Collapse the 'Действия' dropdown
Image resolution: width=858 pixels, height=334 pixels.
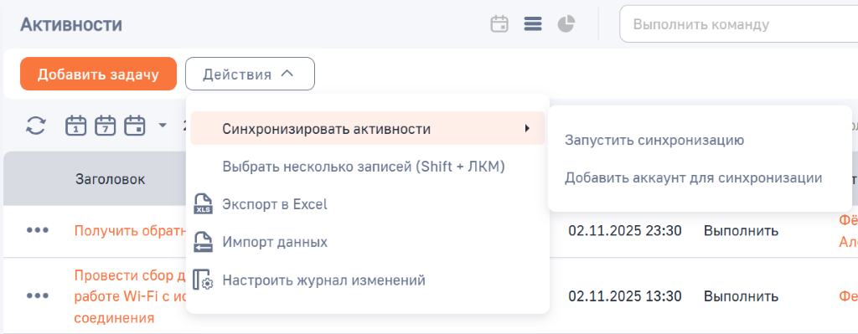(250, 74)
